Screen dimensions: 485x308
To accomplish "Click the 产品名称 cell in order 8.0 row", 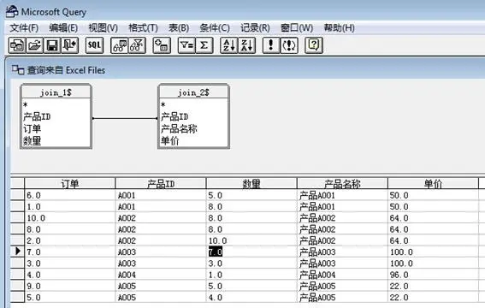I will coord(342,229).
